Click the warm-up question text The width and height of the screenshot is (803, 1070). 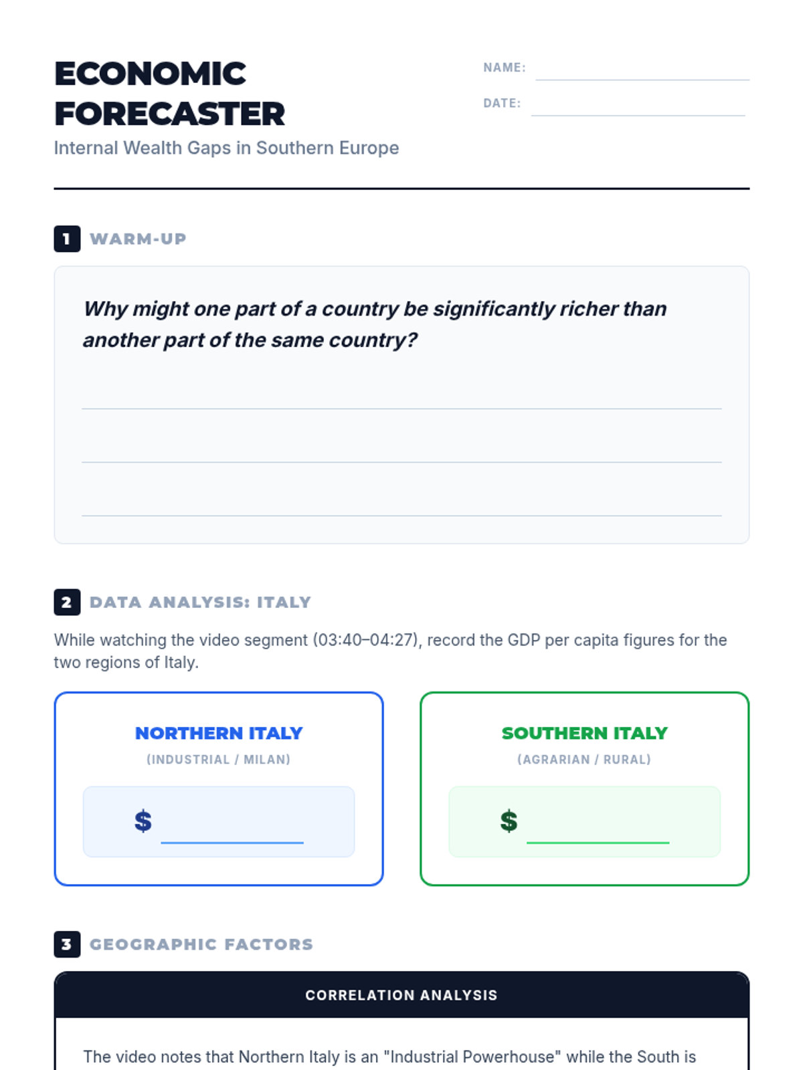tap(375, 324)
